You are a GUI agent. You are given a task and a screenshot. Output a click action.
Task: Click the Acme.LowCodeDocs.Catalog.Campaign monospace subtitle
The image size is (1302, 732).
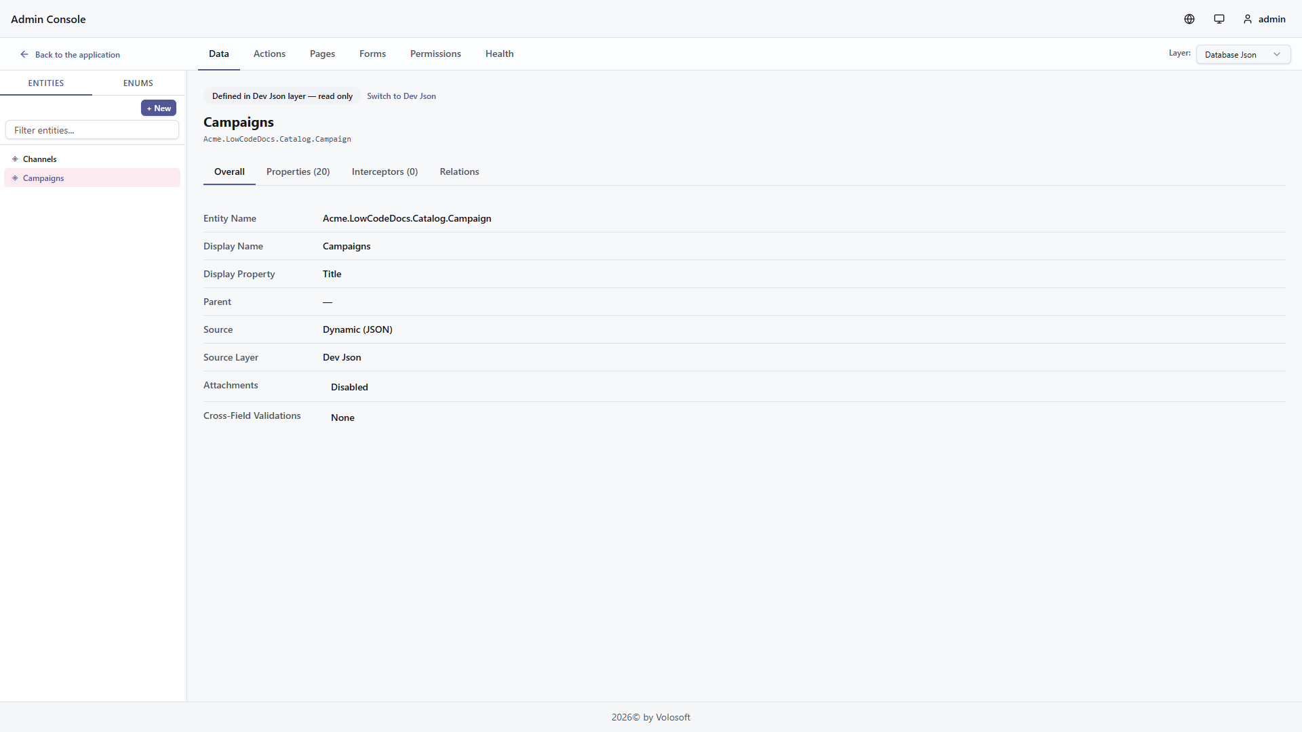(x=277, y=139)
